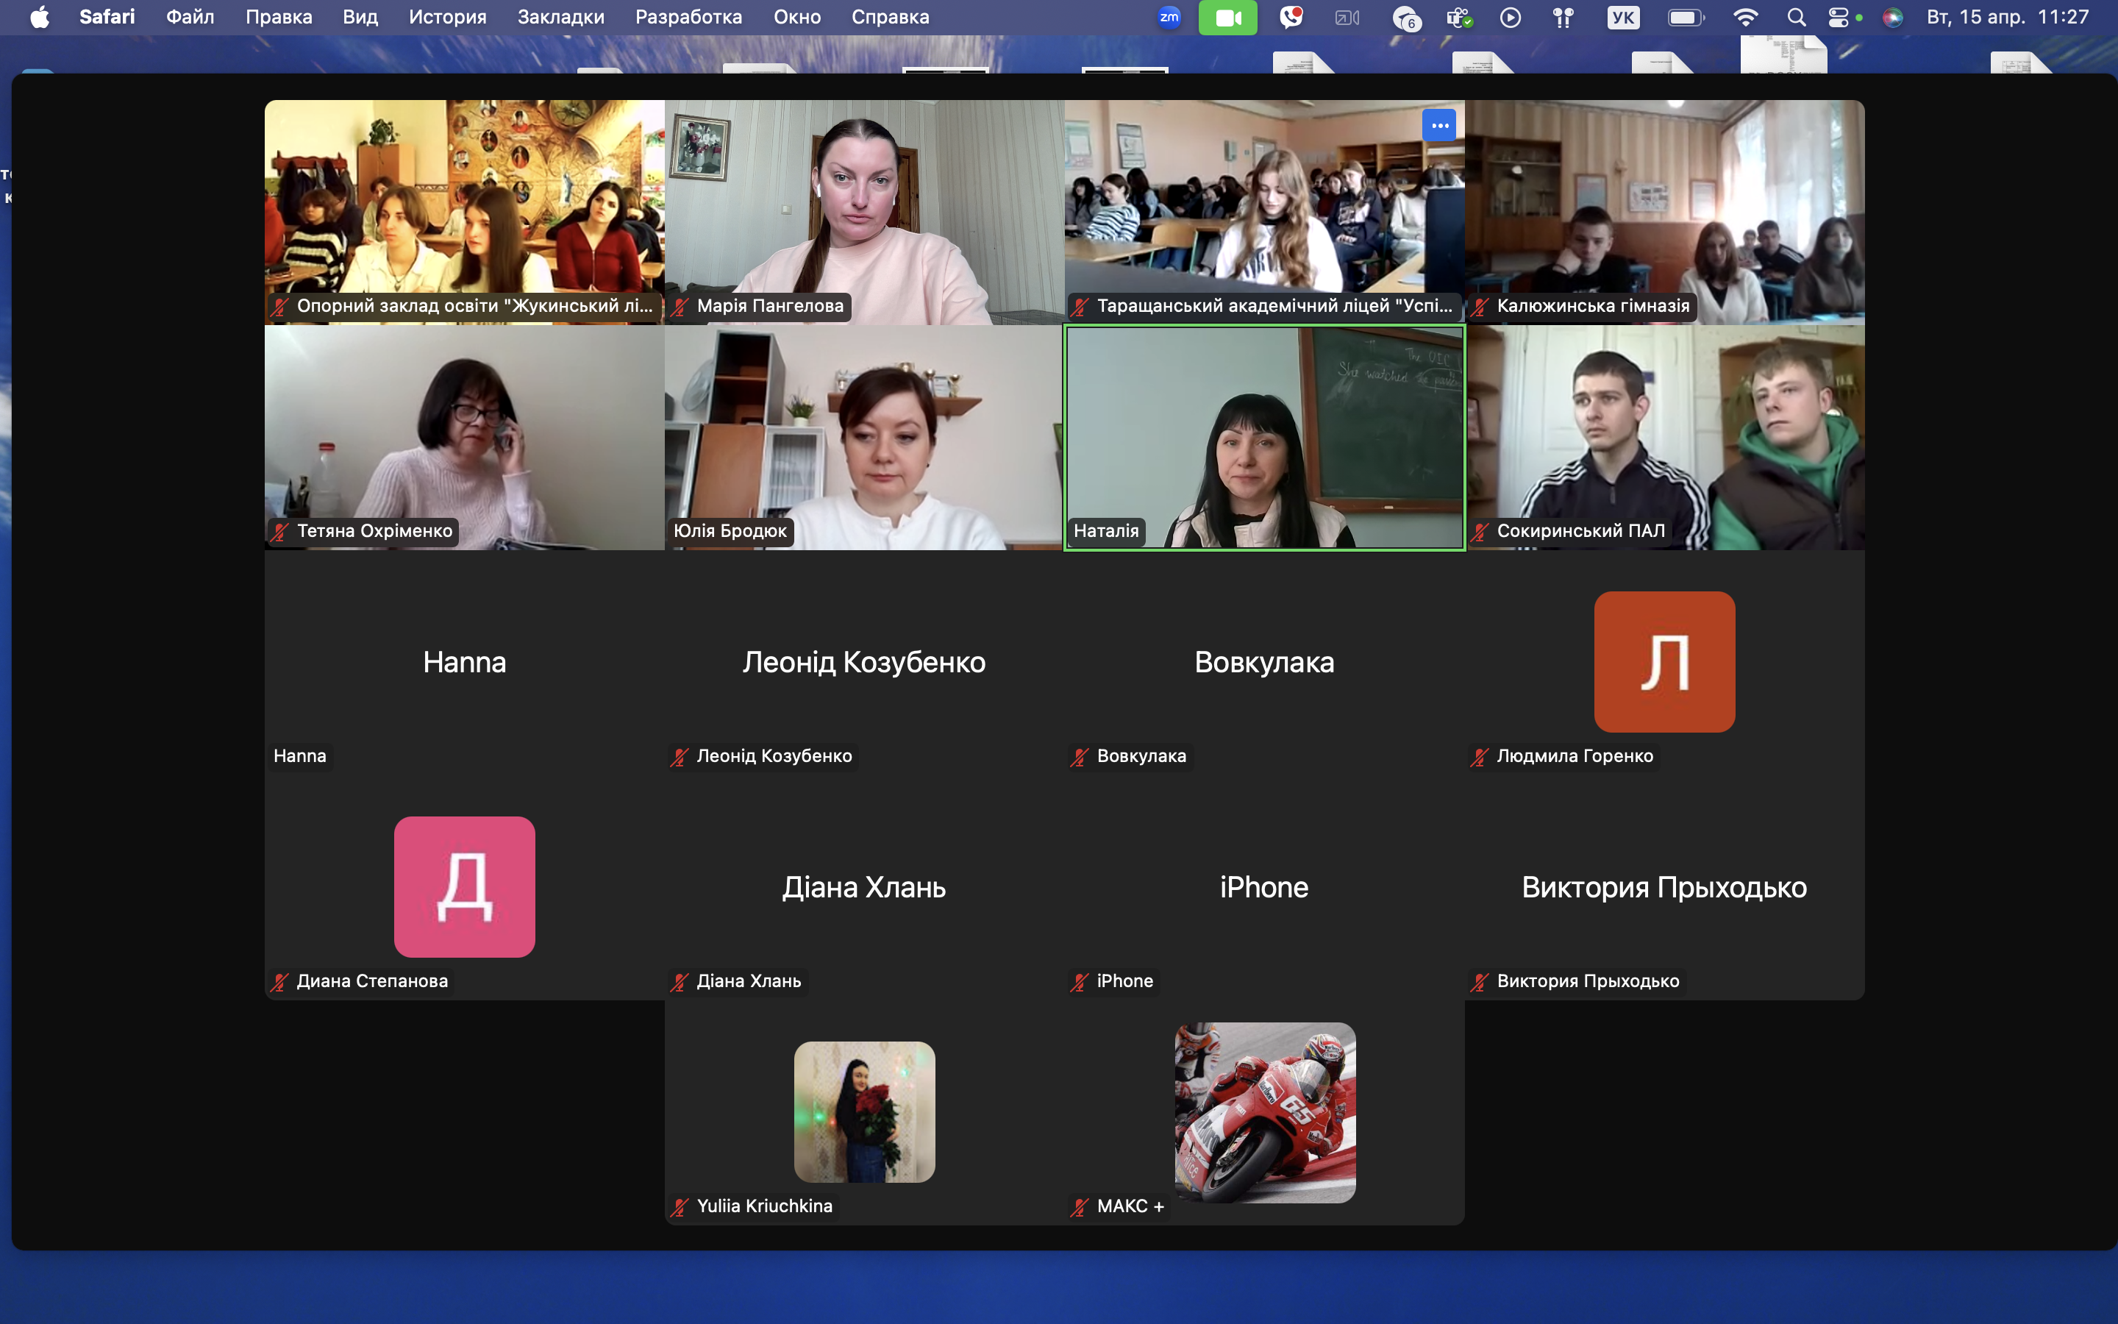
Task: Click the muted mic icon beside Yuliia Kriuchkina
Action: point(680,1206)
